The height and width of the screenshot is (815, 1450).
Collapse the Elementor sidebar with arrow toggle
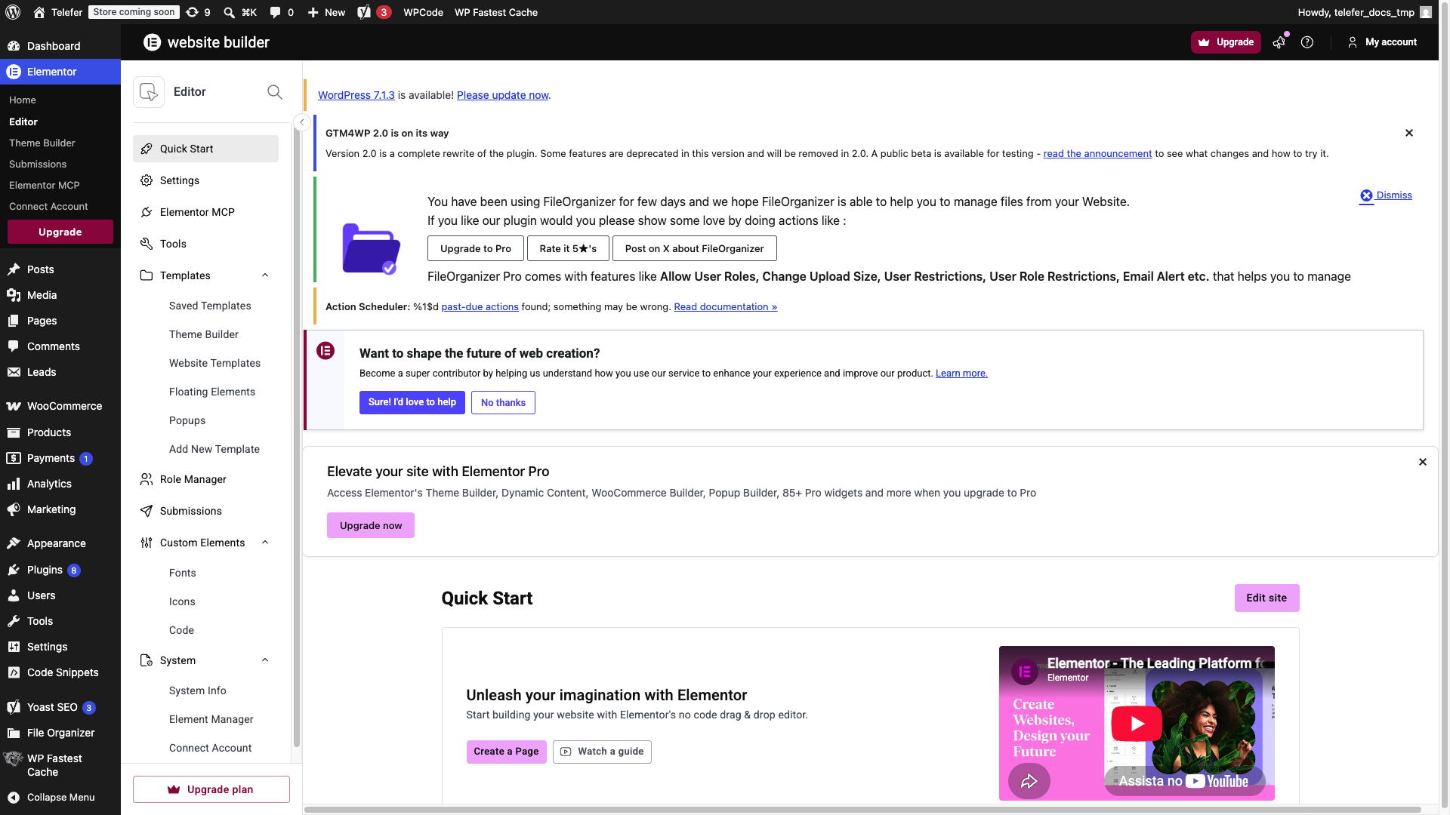pyautogui.click(x=301, y=122)
